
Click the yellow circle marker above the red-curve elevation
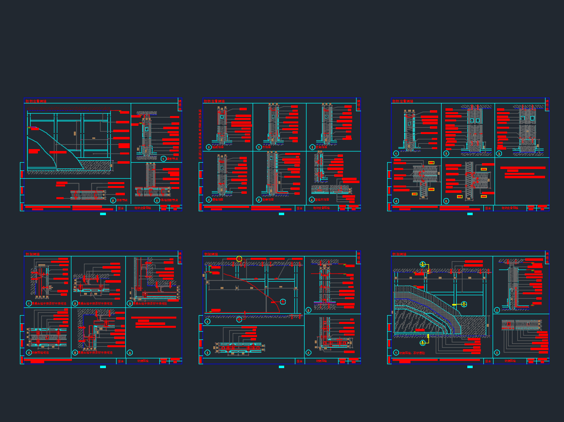point(239,259)
